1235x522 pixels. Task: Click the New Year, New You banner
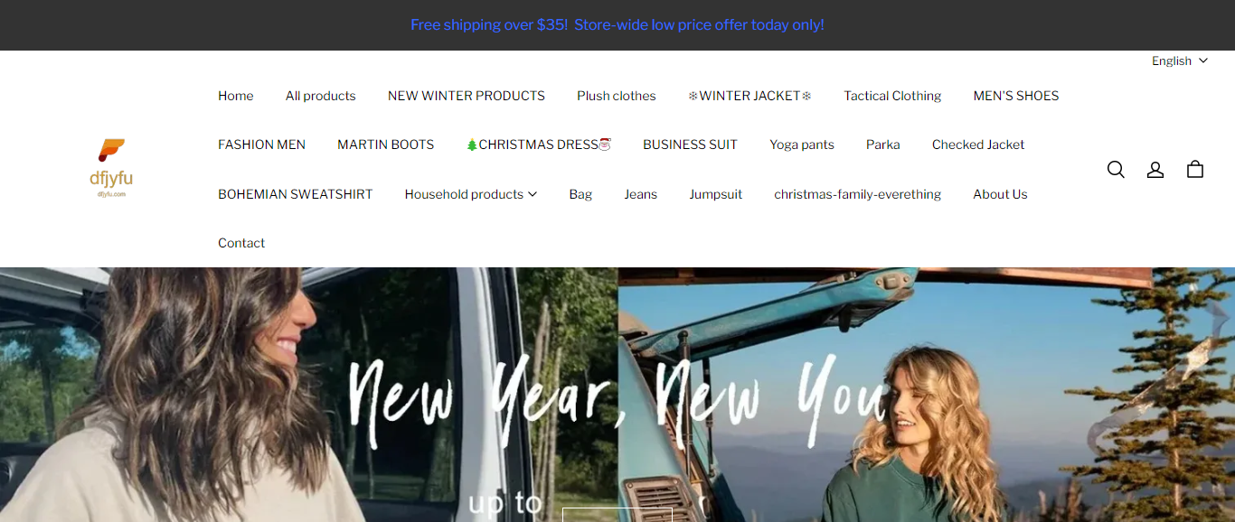tap(617, 395)
